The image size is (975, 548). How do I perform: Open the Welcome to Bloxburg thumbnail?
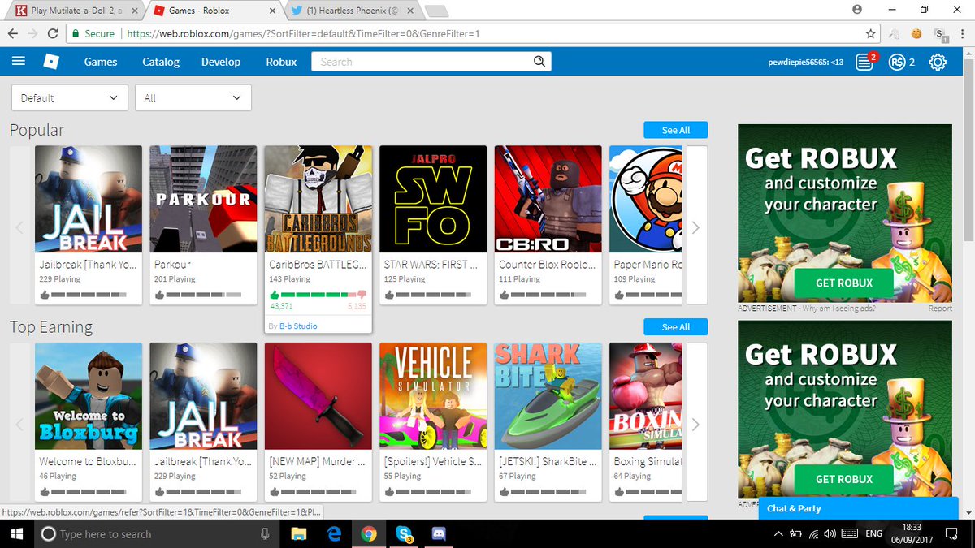click(x=89, y=396)
